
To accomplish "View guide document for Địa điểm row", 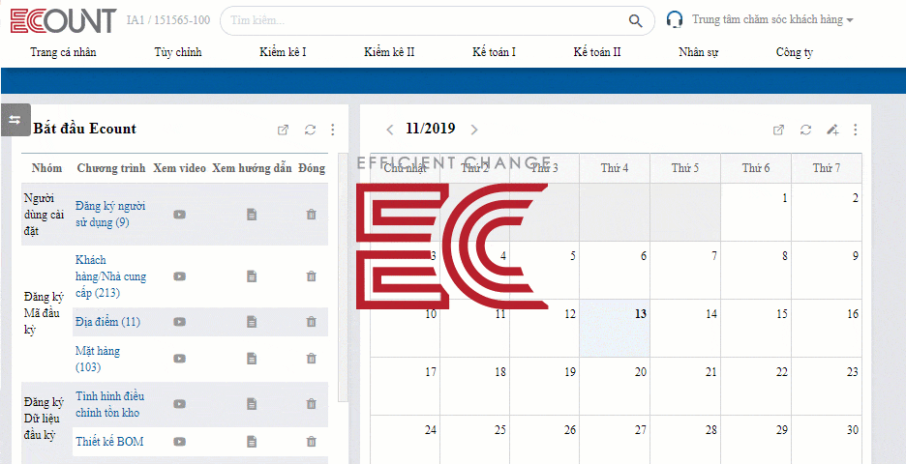I will click(252, 322).
